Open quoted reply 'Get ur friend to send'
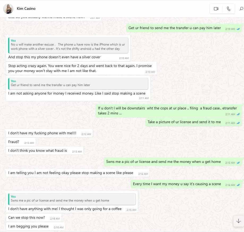Image resolution: width=244 pixels, height=232 pixels. click(78, 84)
